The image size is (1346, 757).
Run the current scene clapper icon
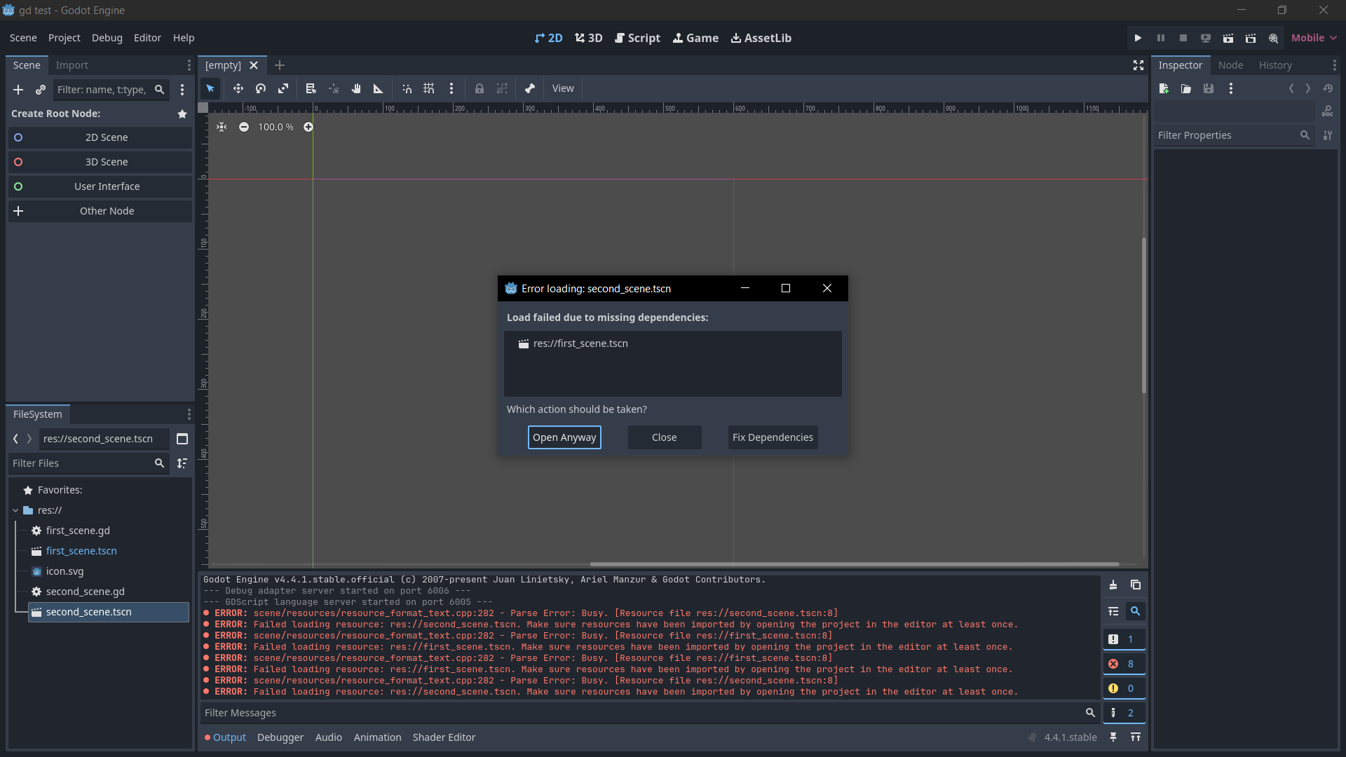(x=1228, y=38)
